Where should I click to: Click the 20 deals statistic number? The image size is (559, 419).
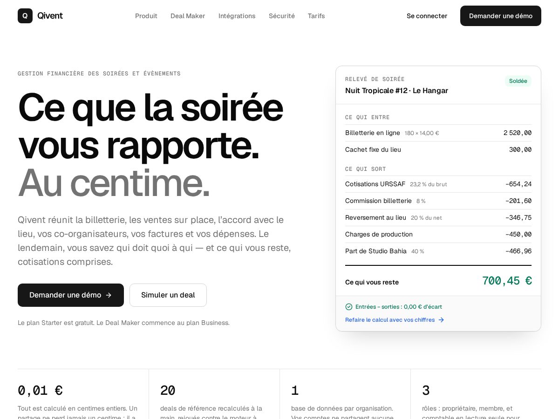coord(168,391)
